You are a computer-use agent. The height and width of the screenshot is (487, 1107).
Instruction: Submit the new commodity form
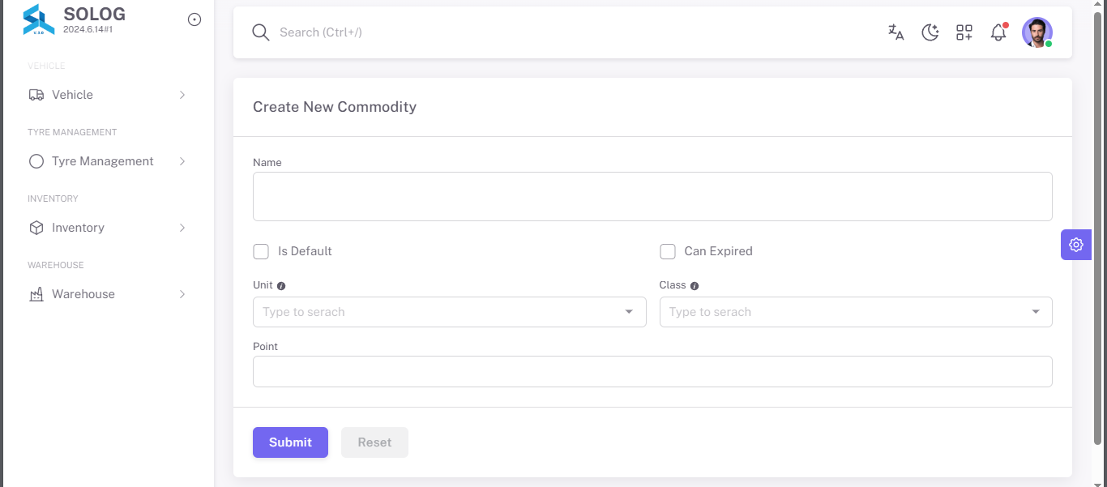coord(290,442)
